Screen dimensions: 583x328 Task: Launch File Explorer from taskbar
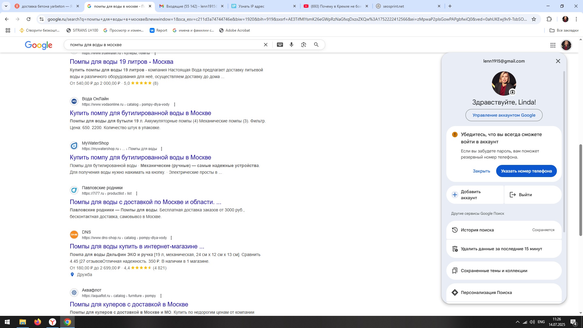23,322
